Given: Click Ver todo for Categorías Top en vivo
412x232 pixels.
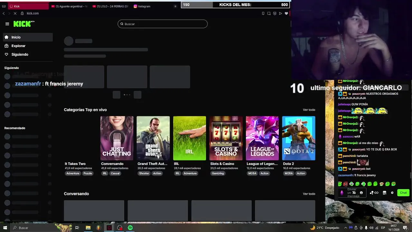Looking at the screenshot, I should point(309,110).
